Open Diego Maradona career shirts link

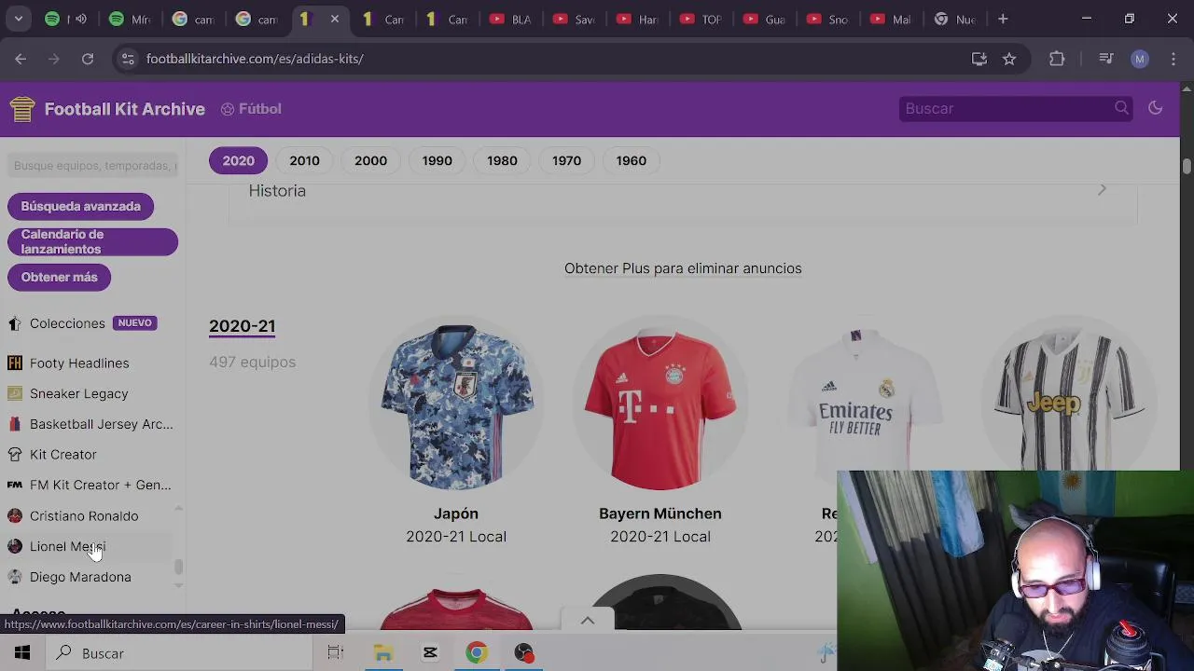click(x=80, y=577)
